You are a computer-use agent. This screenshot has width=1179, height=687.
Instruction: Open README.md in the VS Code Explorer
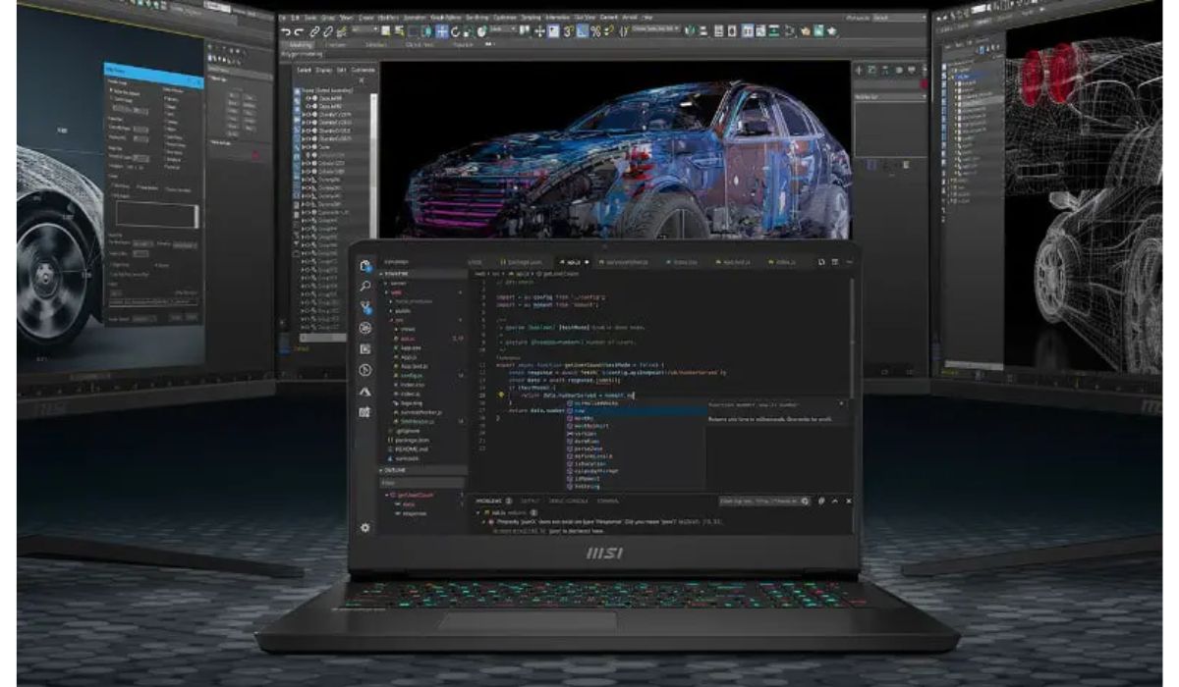pos(411,449)
